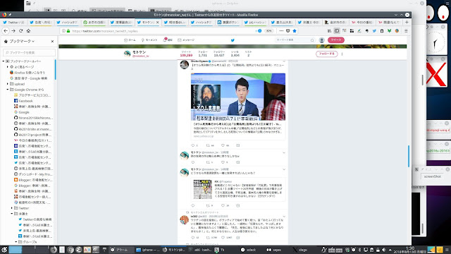Switch to the iphone Dolphin task in taskbar
The width and height of the screenshot is (451, 254).
pyautogui.click(x=148, y=250)
